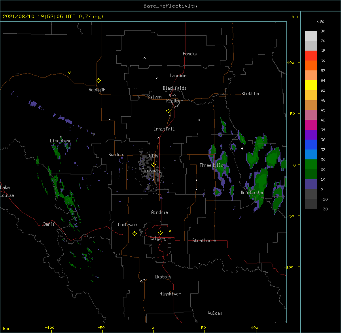The width and height of the screenshot is (341, 333).
Task: Click the RedDeer city label
Action: point(174,101)
